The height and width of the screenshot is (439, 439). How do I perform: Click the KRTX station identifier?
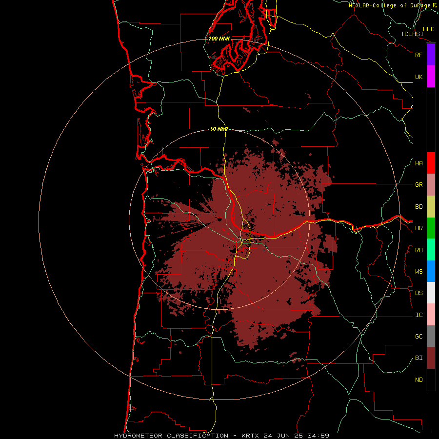point(250,436)
